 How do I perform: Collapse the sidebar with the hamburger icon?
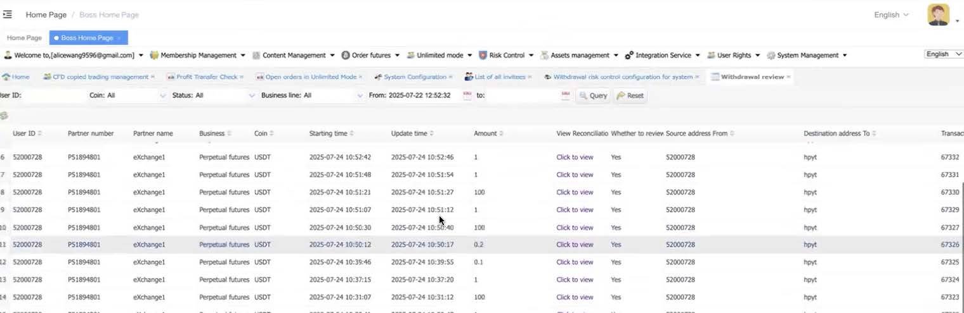[x=8, y=15]
